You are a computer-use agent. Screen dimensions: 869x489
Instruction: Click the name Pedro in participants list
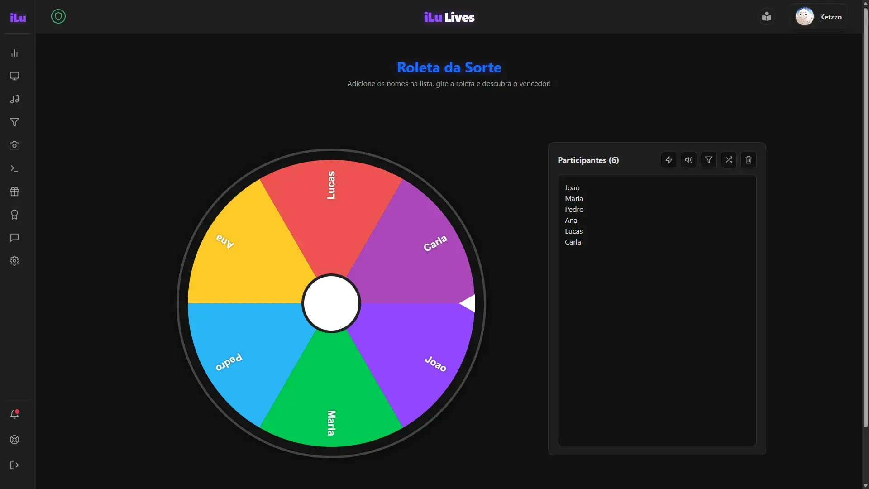pos(574,209)
